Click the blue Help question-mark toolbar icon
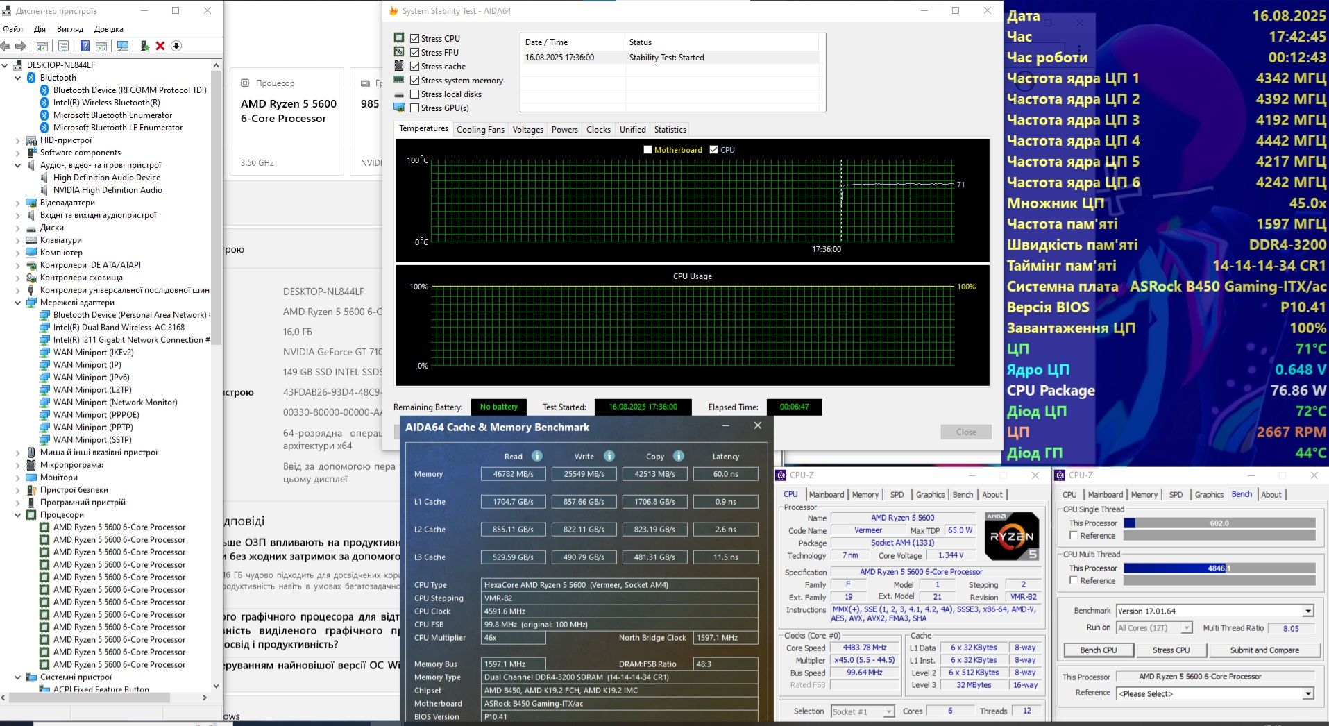 click(x=85, y=46)
